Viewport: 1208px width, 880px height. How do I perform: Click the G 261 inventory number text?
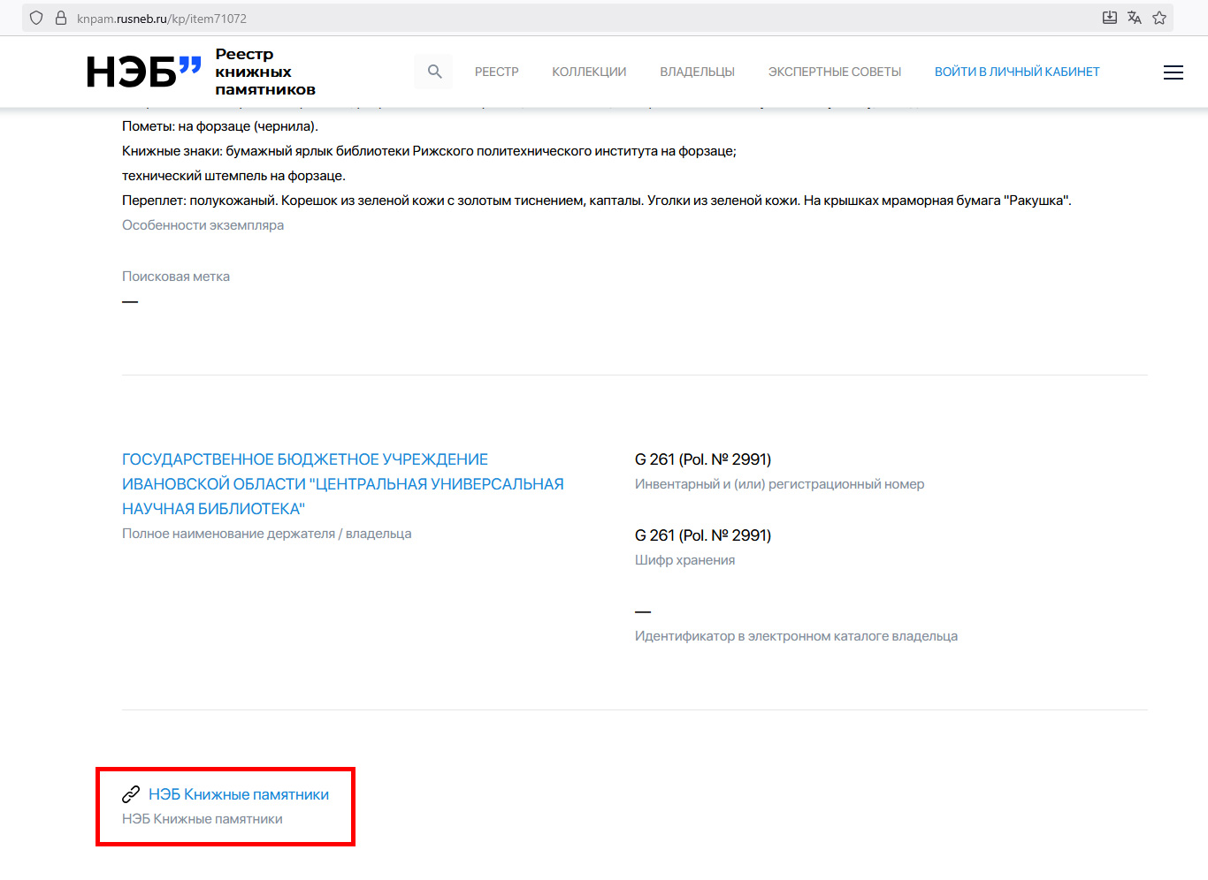[703, 459]
